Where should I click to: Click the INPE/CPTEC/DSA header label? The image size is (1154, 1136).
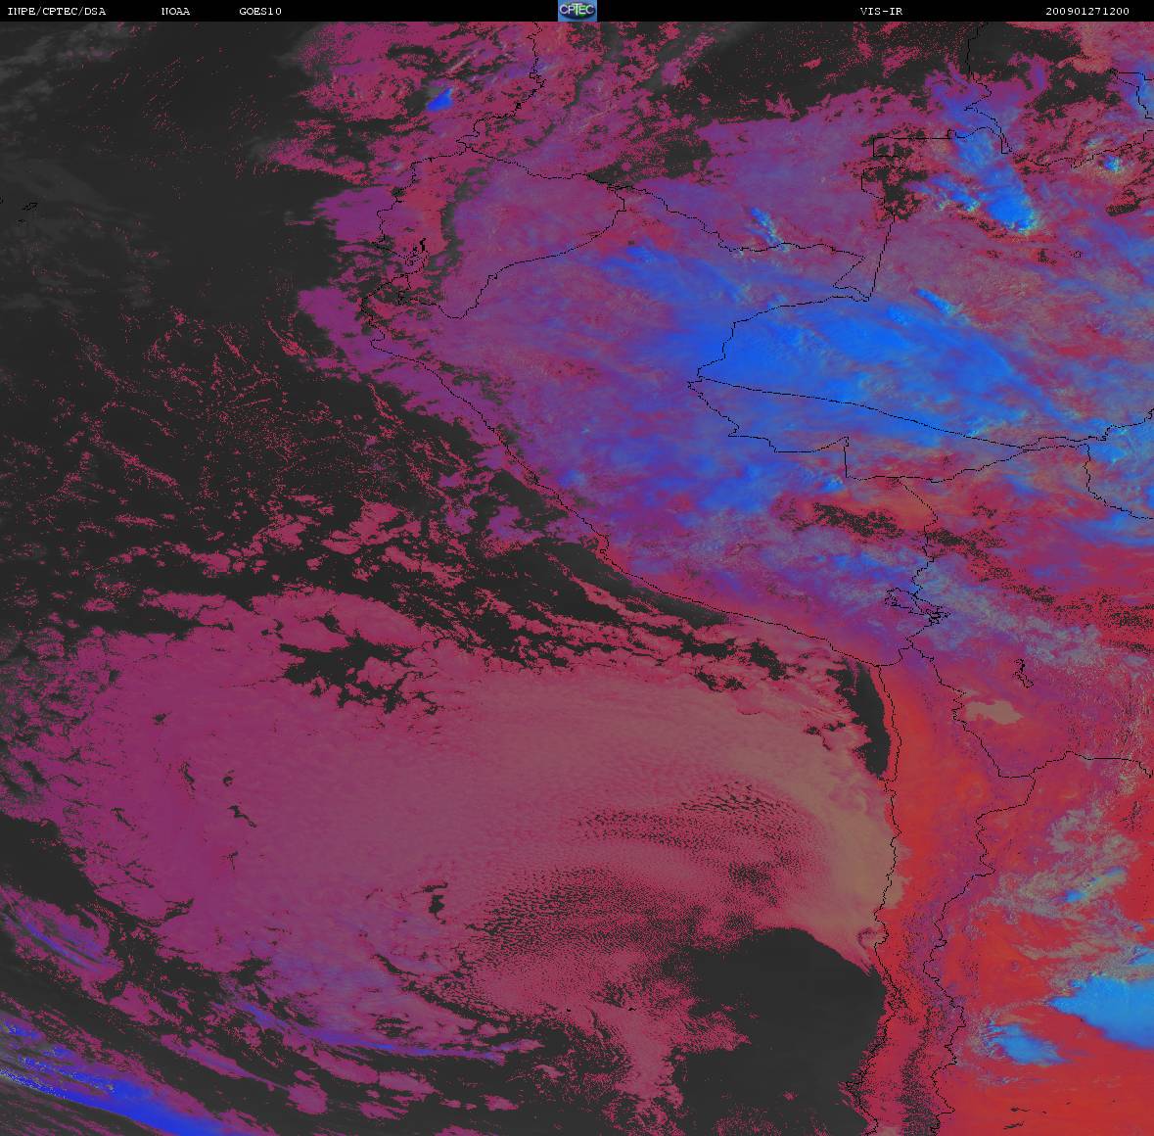pyautogui.click(x=56, y=12)
